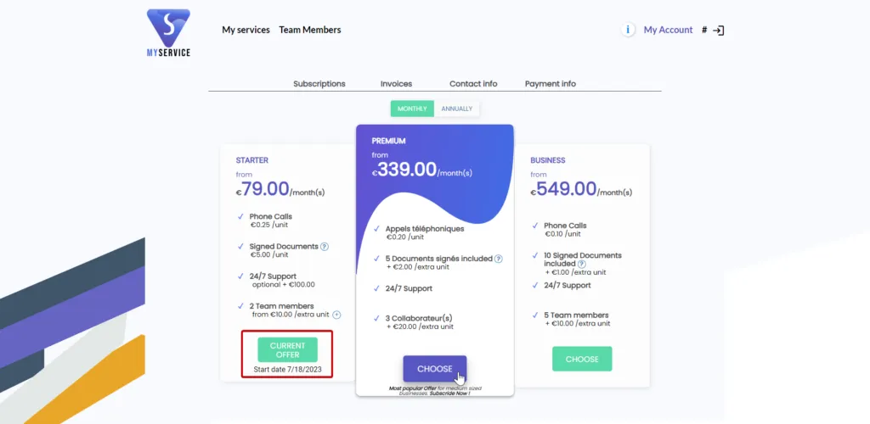
Task: Open Team Members in the top menu
Action: pyautogui.click(x=309, y=30)
